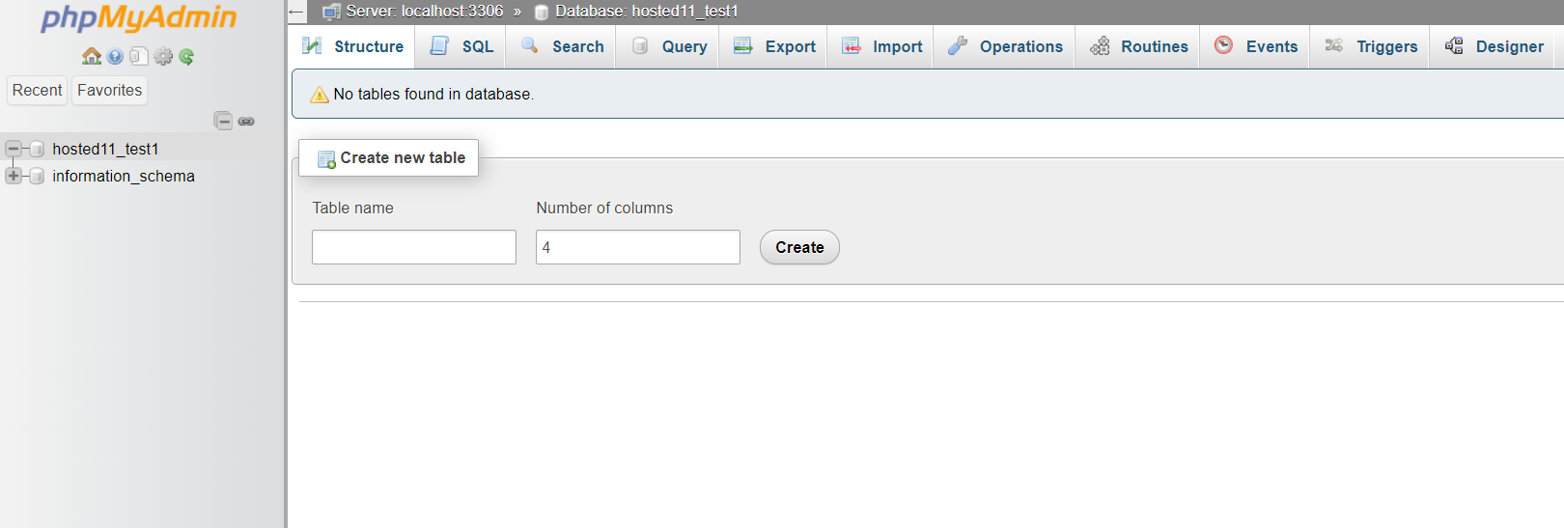
Task: Click the 'No tables found in database.' message
Action: pyautogui.click(x=433, y=94)
